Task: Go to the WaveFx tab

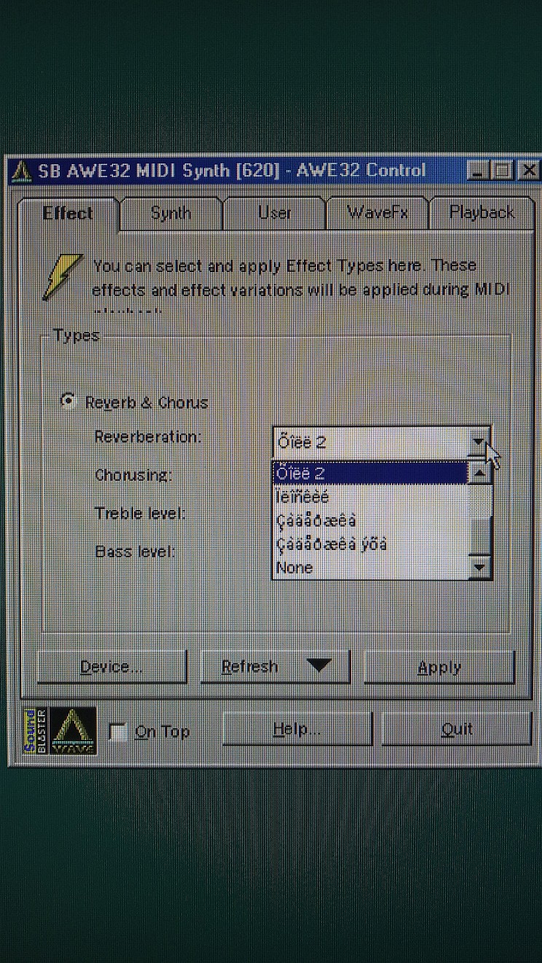Action: tap(377, 213)
